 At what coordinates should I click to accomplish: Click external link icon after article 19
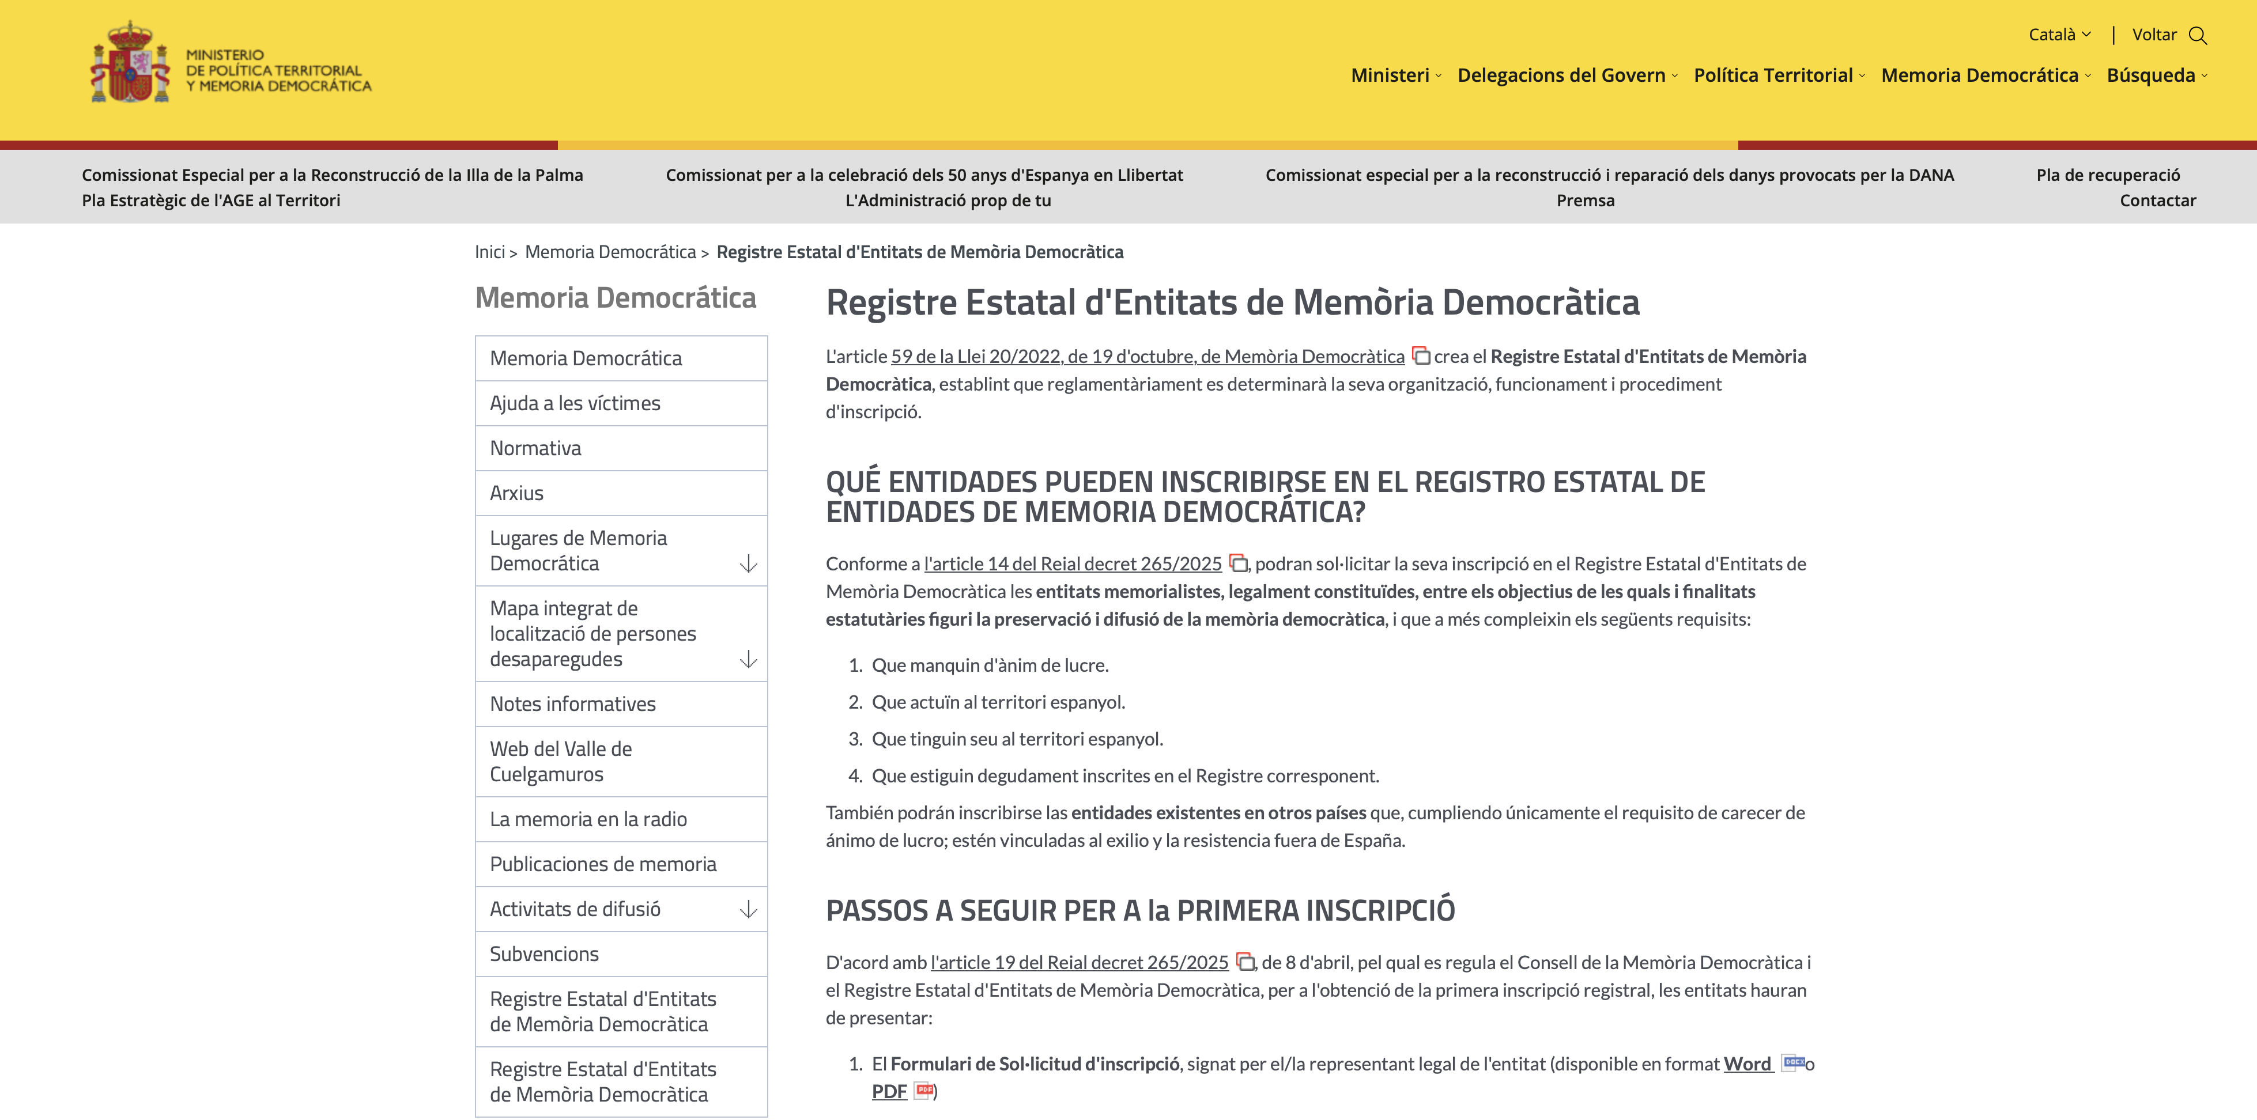(1245, 962)
